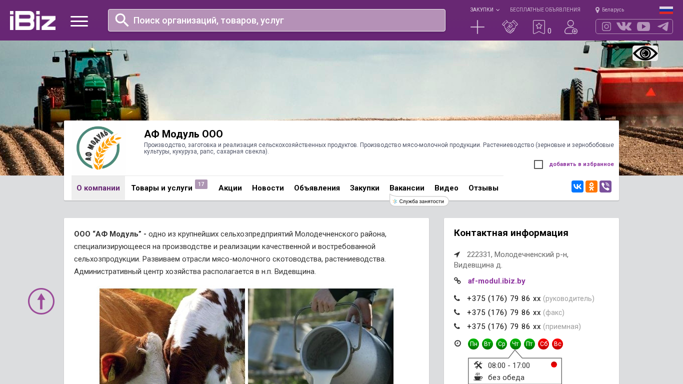
Task: Open the milk can photo thumbnail
Action: (320, 336)
